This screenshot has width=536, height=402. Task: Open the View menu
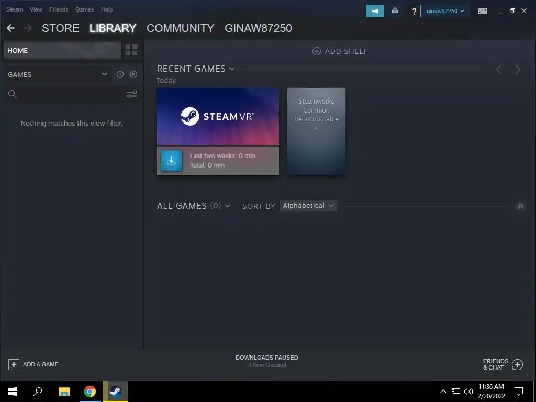(36, 9)
